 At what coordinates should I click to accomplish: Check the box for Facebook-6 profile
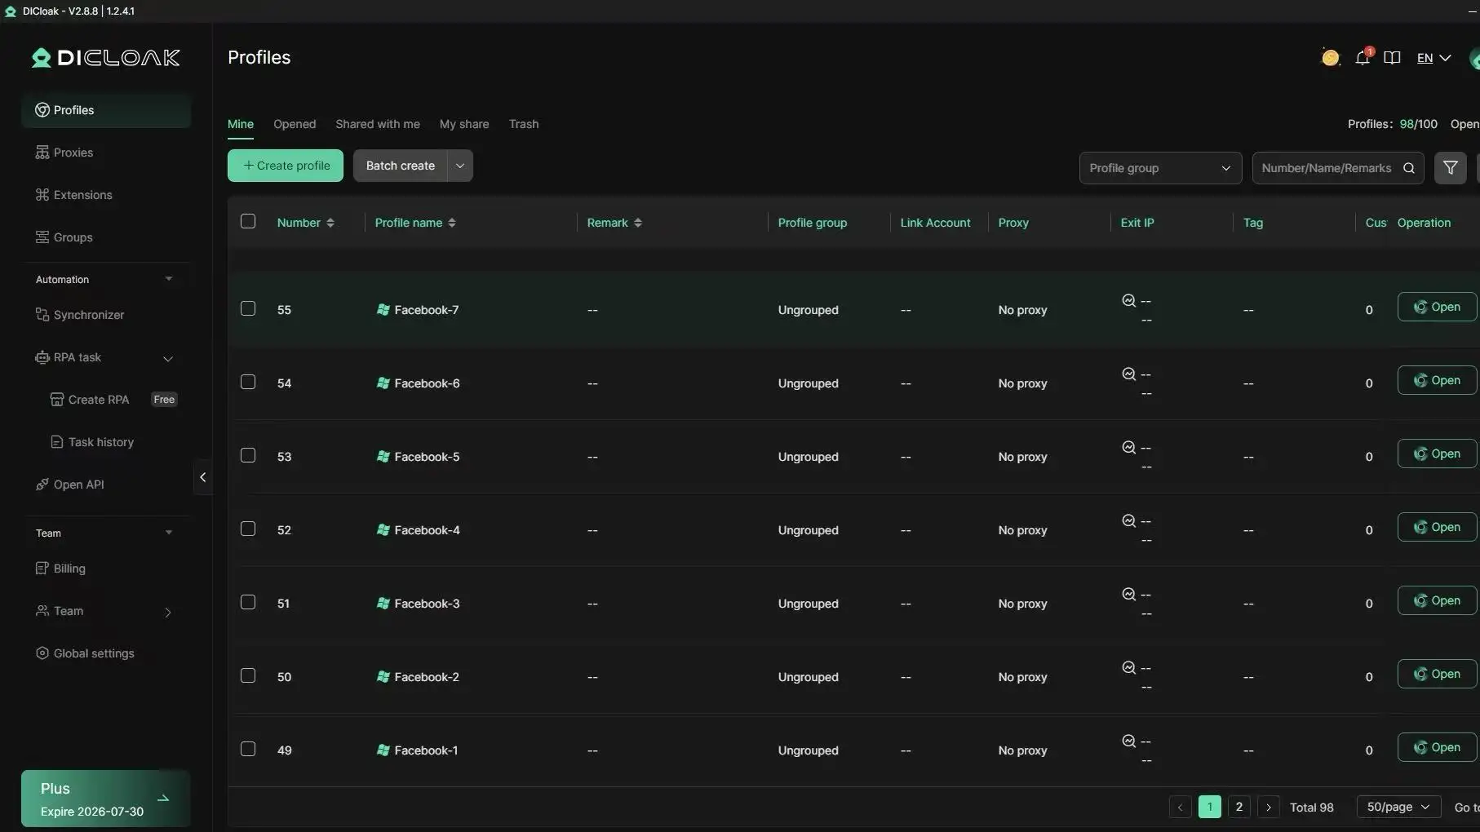(x=248, y=382)
